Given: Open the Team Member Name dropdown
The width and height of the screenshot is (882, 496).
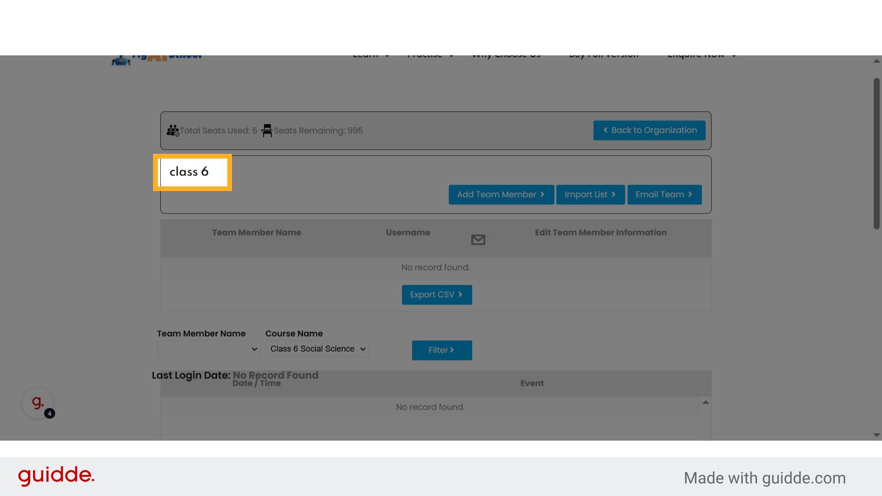Looking at the screenshot, I should 209,349.
